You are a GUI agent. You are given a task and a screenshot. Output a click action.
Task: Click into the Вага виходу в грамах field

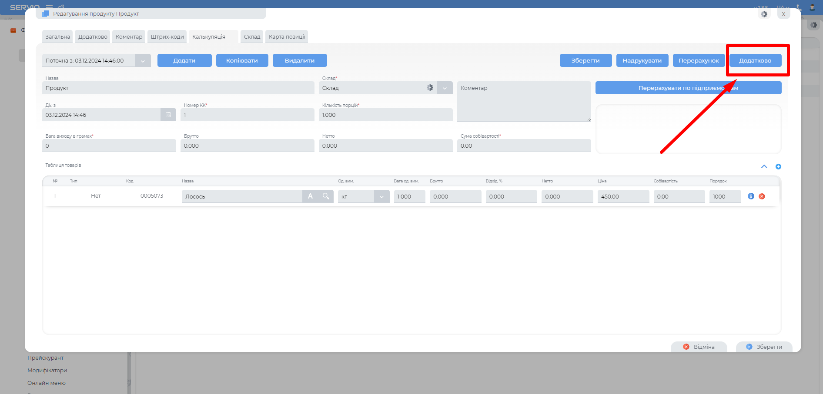point(109,146)
